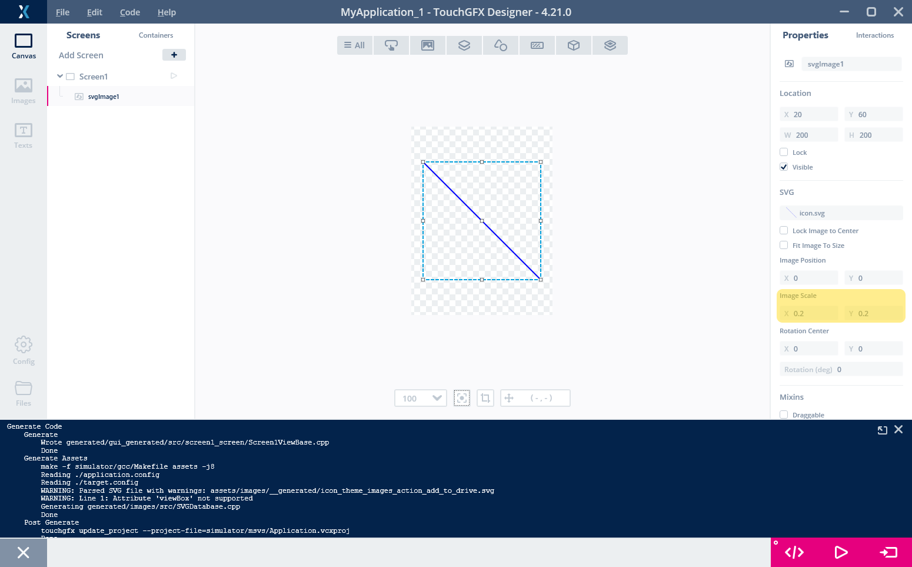Open the Files sidebar panel
Viewport: 912px width, 567px height.
click(24, 393)
